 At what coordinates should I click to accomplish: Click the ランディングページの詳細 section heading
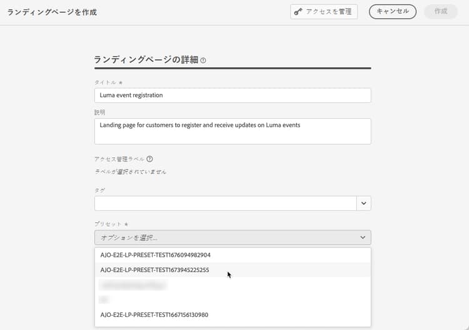coord(146,60)
